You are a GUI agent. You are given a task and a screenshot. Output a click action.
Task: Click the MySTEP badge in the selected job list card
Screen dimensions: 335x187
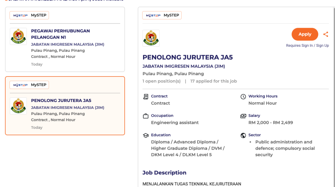[29, 85]
